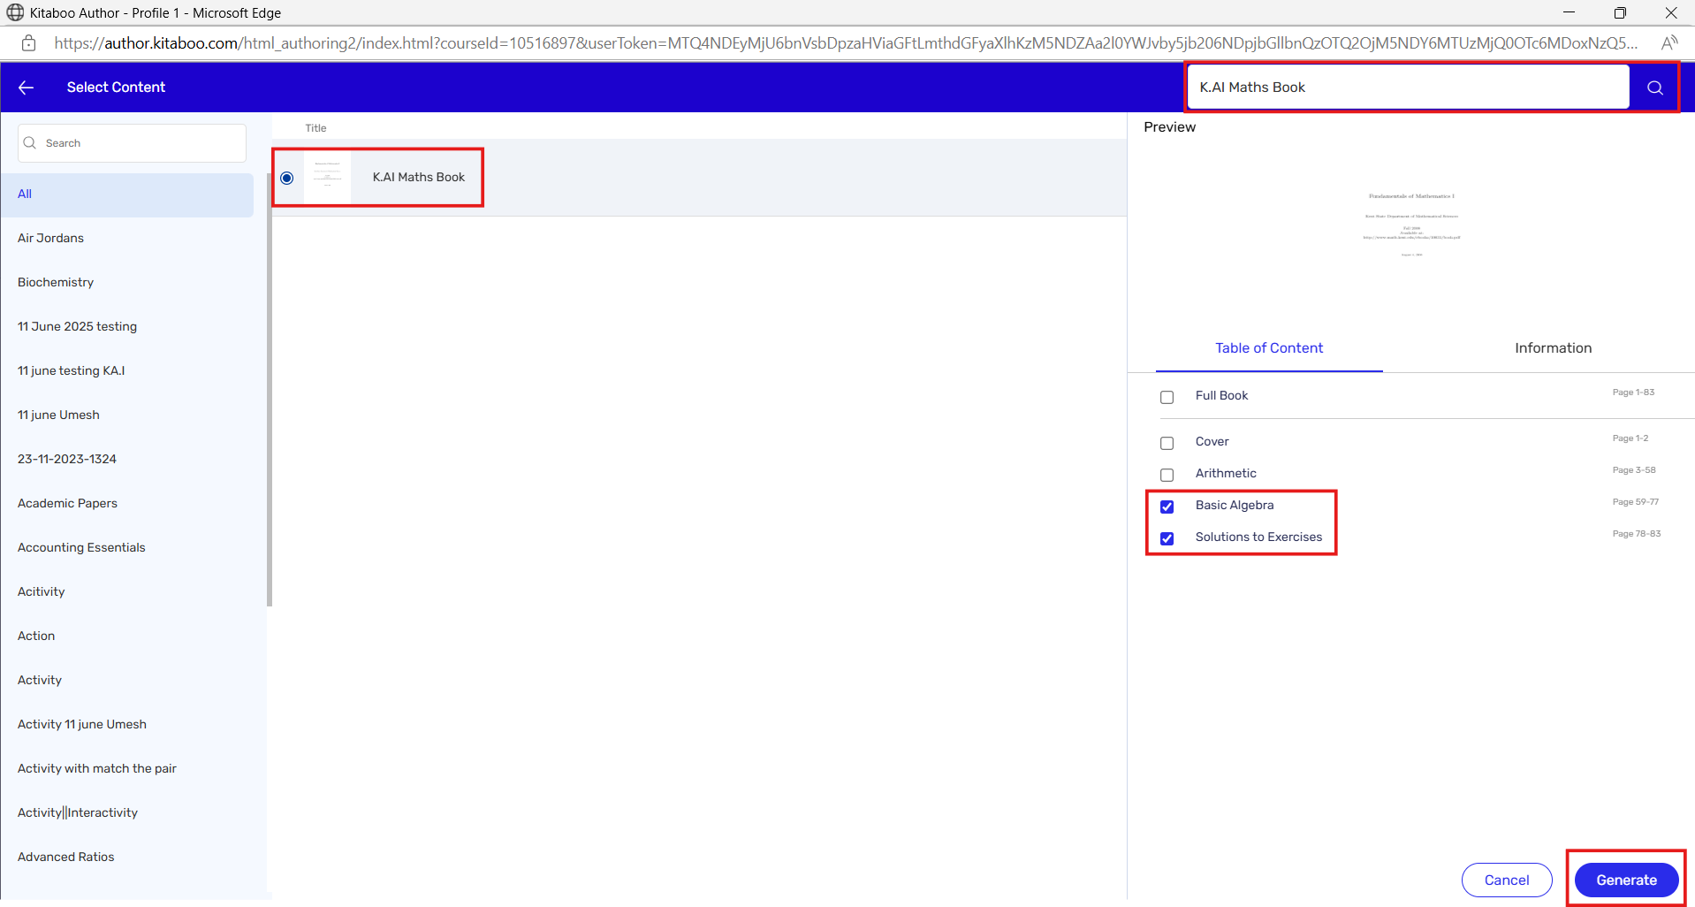Viewport: 1695px width, 907px height.
Task: Select the Air Jordans category
Action: 127,238
